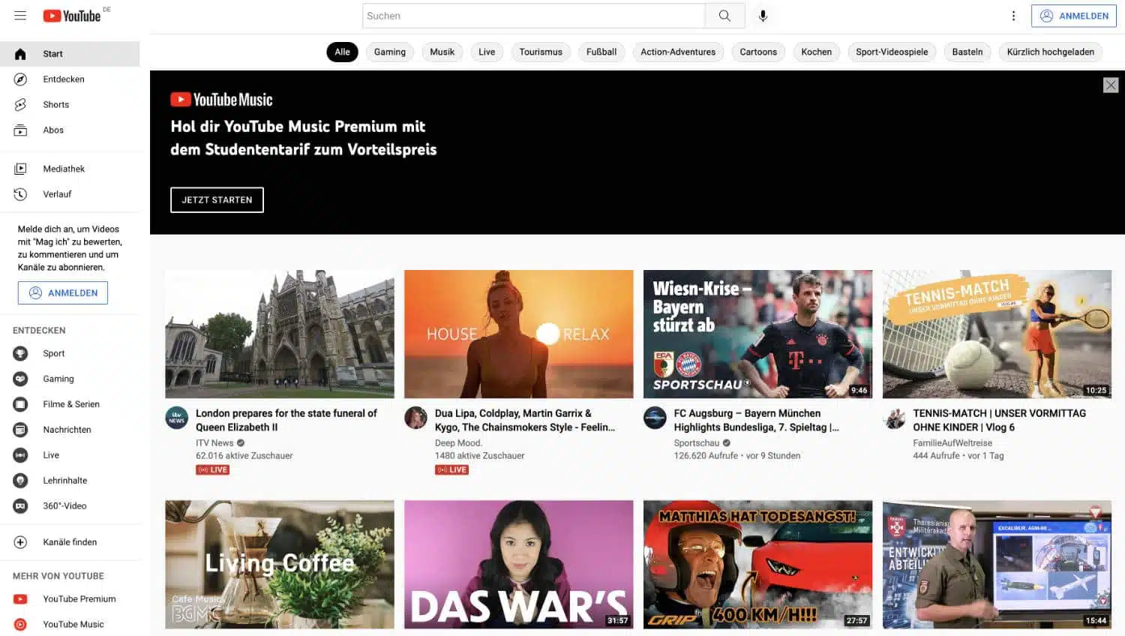Viewport: 1125px width, 636px height.
Task: Open Nachrichten category in sidebar
Action: (67, 430)
